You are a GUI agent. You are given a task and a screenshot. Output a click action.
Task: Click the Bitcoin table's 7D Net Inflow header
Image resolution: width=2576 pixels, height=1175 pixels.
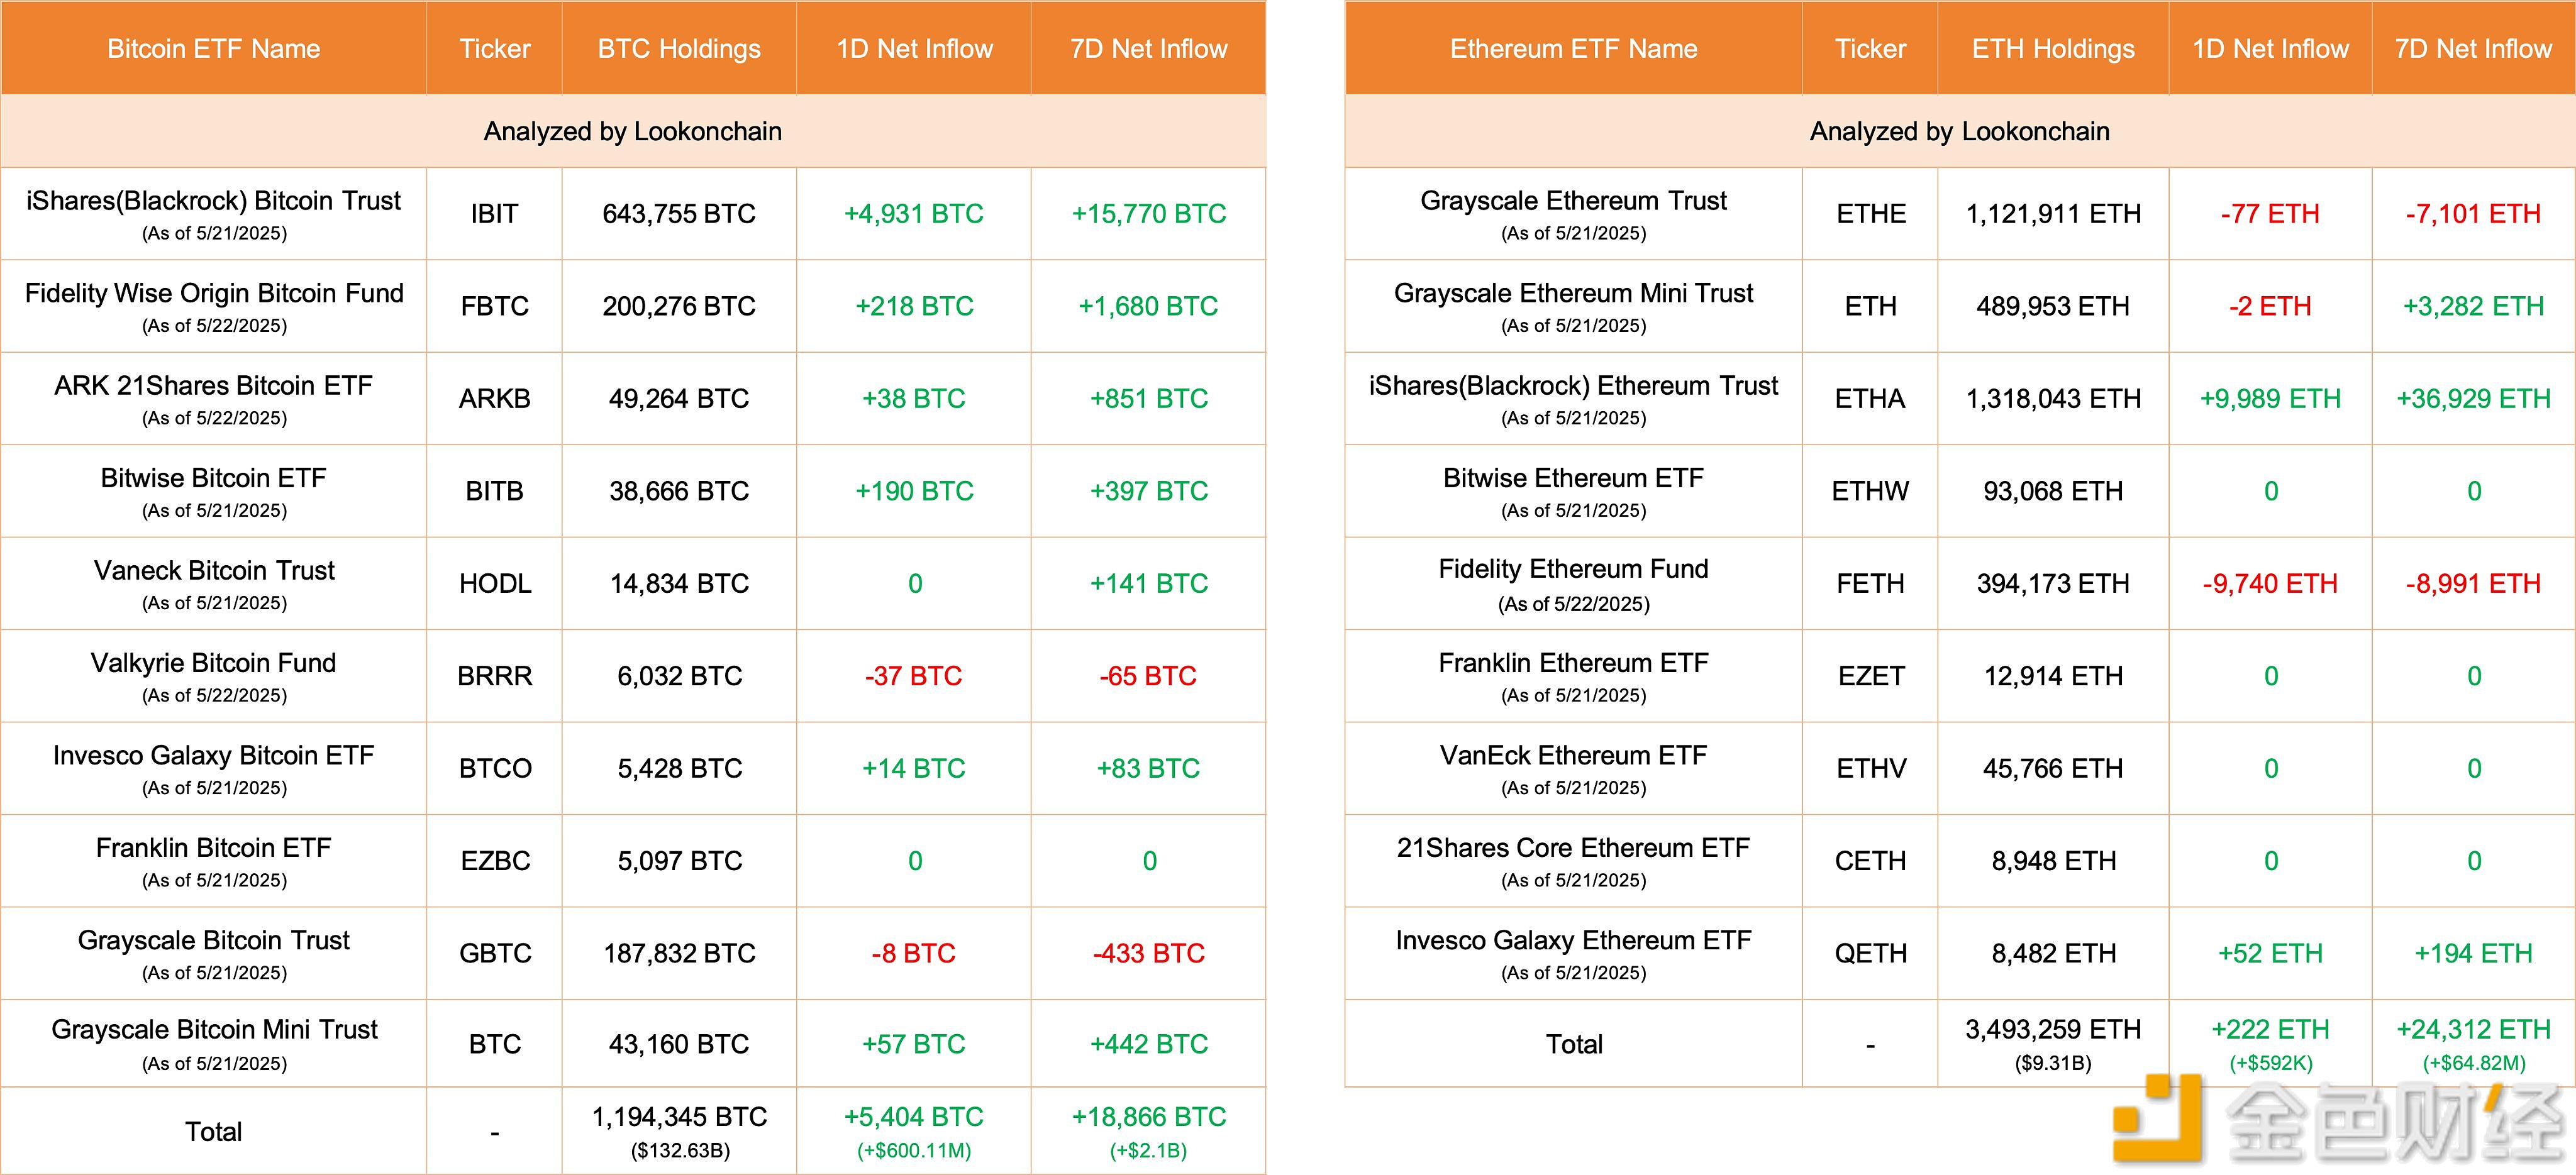click(1148, 49)
